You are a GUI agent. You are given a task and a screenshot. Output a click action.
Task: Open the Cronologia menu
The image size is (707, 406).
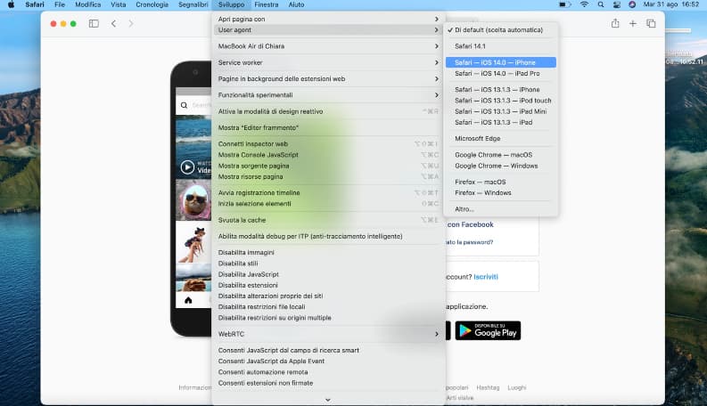click(x=152, y=4)
